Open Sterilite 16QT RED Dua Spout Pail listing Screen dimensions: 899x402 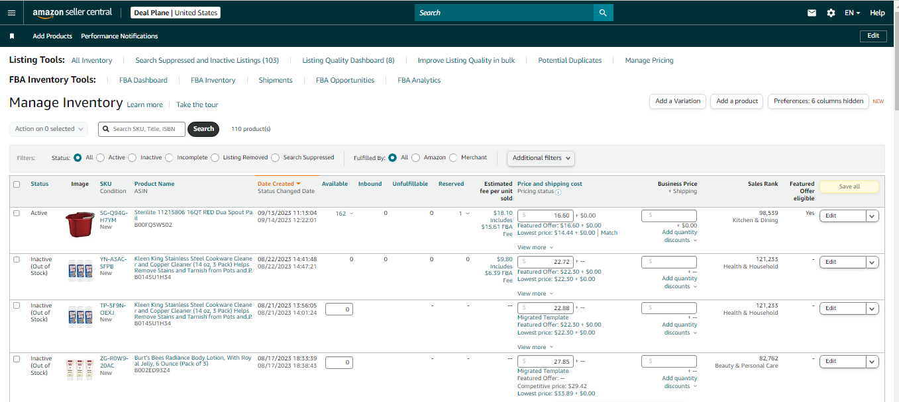click(193, 216)
